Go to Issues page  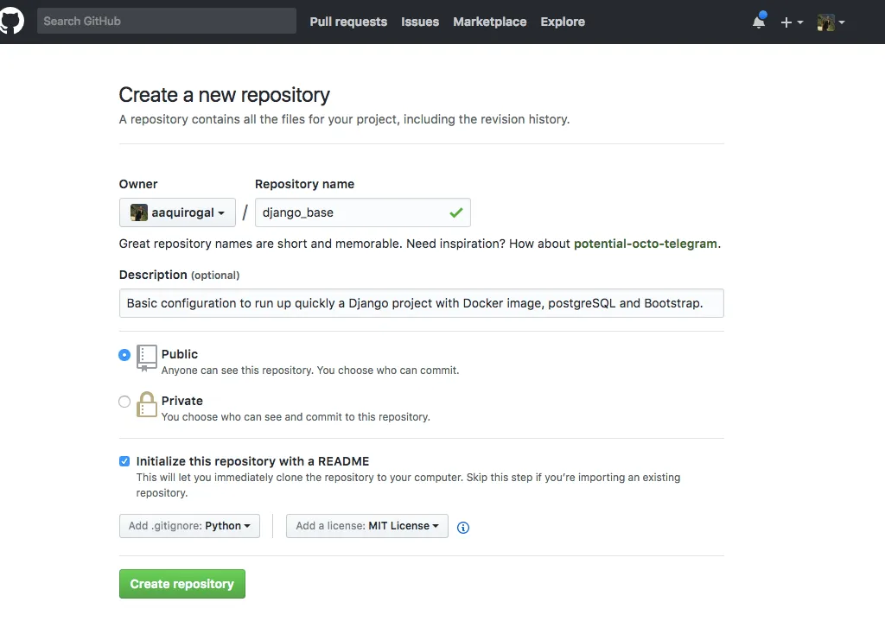click(x=420, y=22)
